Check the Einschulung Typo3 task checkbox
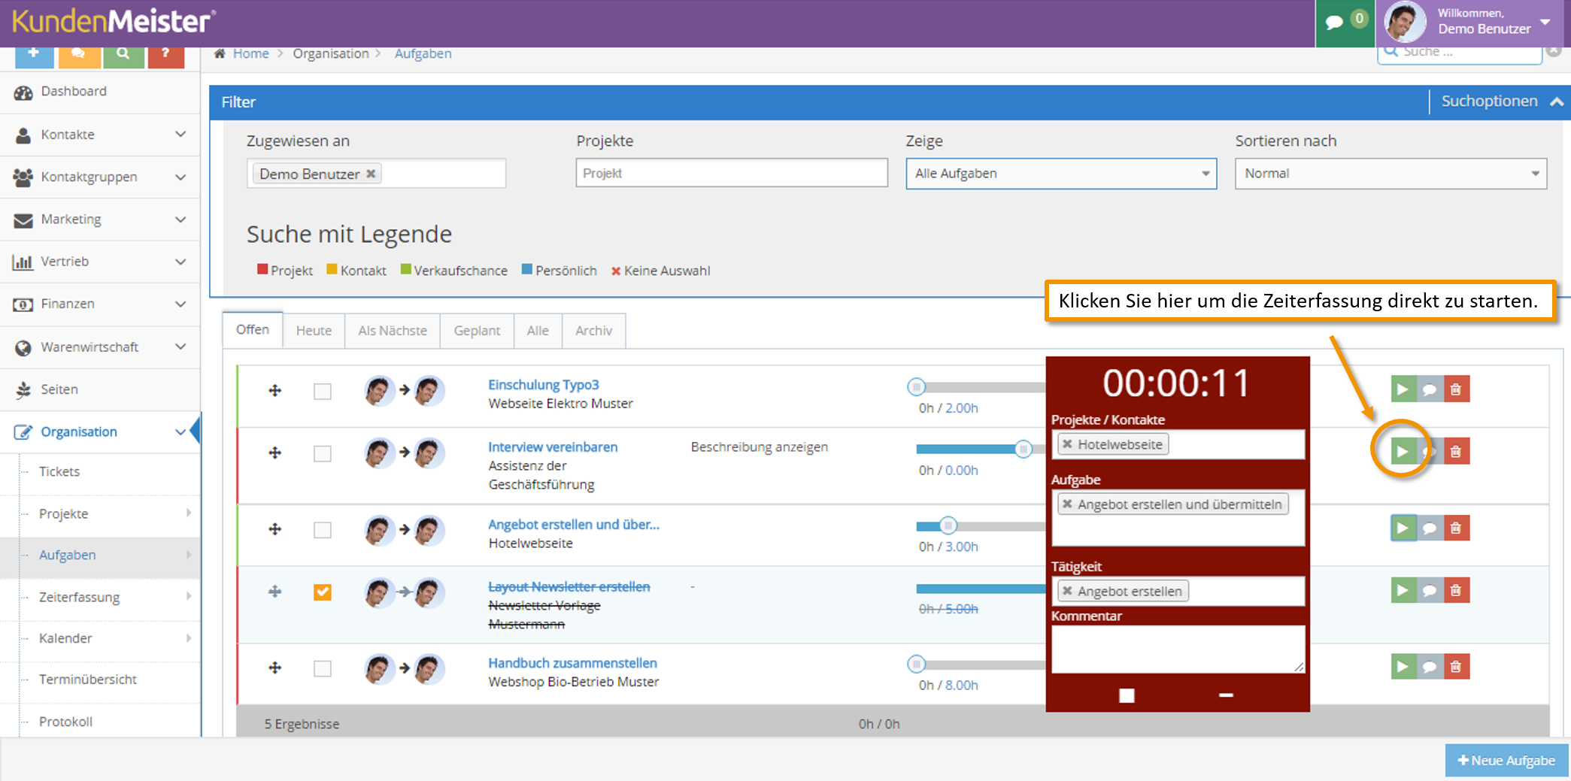Image resolution: width=1571 pixels, height=781 pixels. [x=323, y=392]
